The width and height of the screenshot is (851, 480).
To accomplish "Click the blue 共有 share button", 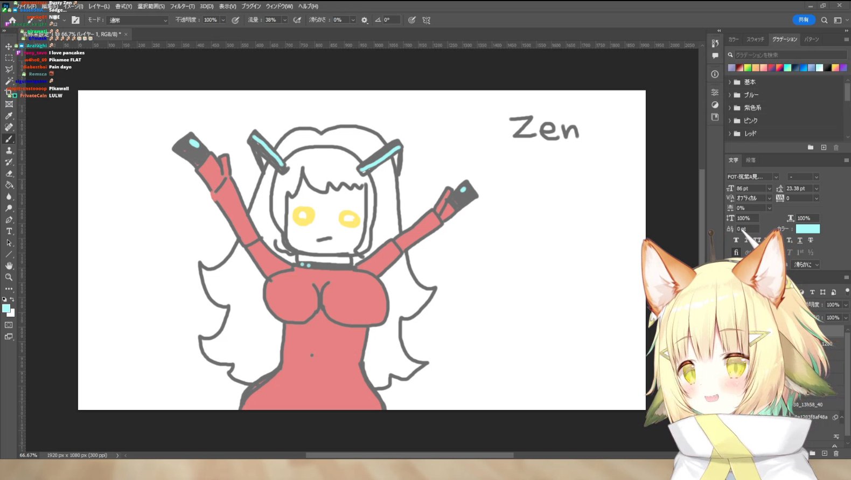I will [804, 20].
